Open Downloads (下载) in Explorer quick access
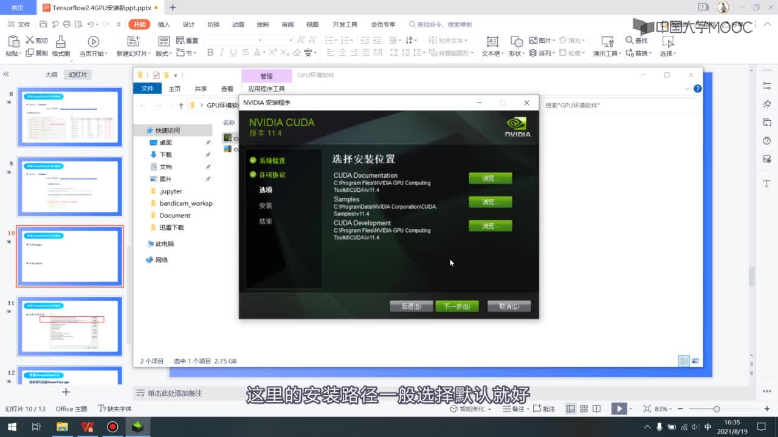 click(165, 155)
